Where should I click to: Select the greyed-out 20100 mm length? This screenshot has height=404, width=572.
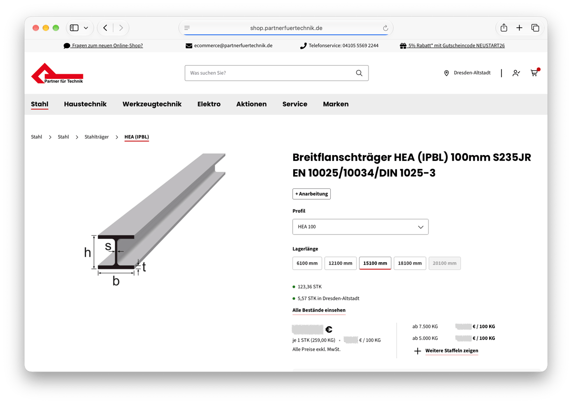[445, 263]
